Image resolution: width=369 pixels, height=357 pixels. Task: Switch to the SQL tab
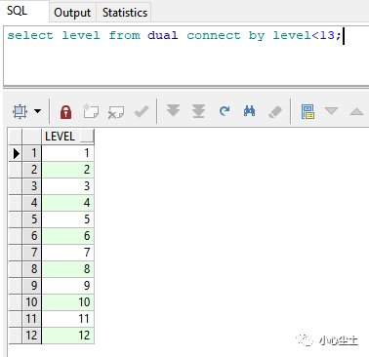click(24, 11)
